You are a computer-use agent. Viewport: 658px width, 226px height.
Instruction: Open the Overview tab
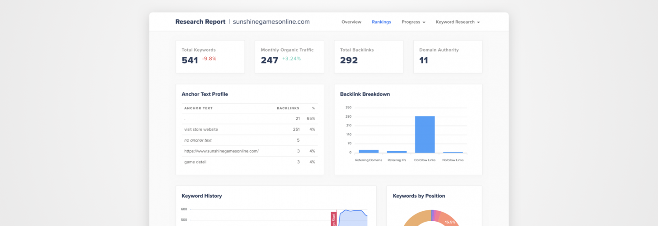coord(351,22)
